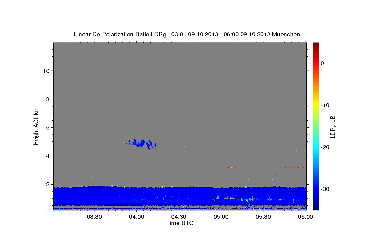Click the 'Time UTC' x-axis label
The image size is (379, 252).
[x=180, y=223]
